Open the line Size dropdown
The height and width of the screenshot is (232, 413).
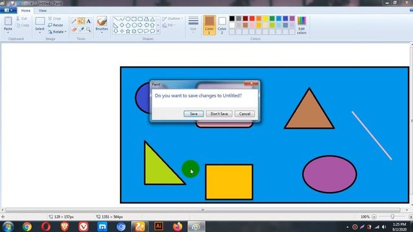point(193,25)
